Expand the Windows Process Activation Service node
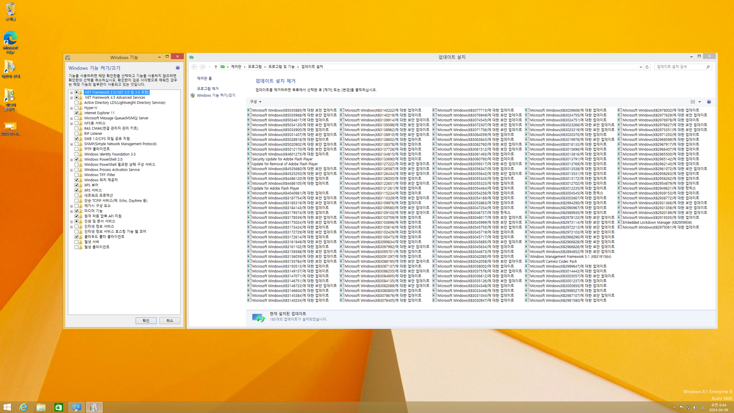734x413 pixels. [72, 170]
